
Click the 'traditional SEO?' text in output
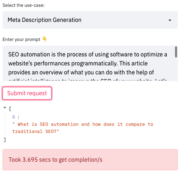click(36, 132)
